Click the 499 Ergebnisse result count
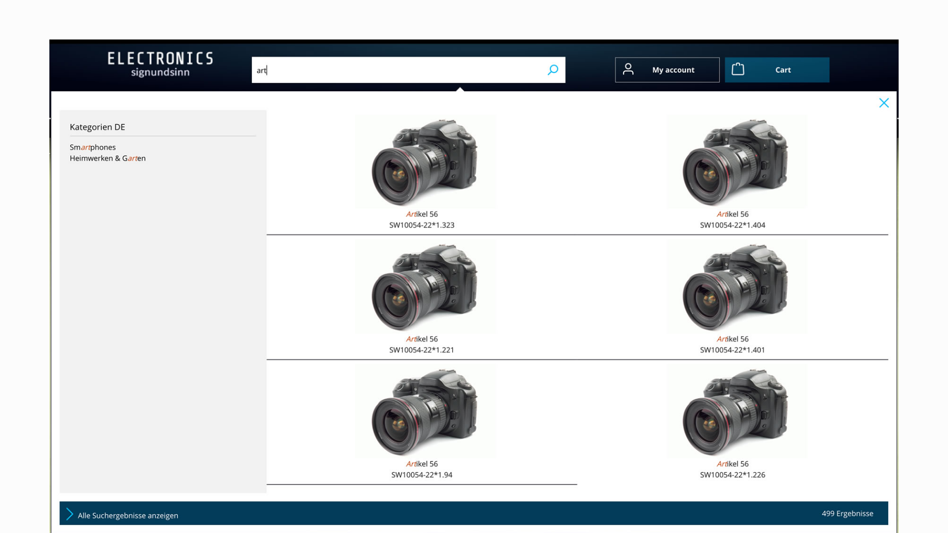 coord(847,513)
